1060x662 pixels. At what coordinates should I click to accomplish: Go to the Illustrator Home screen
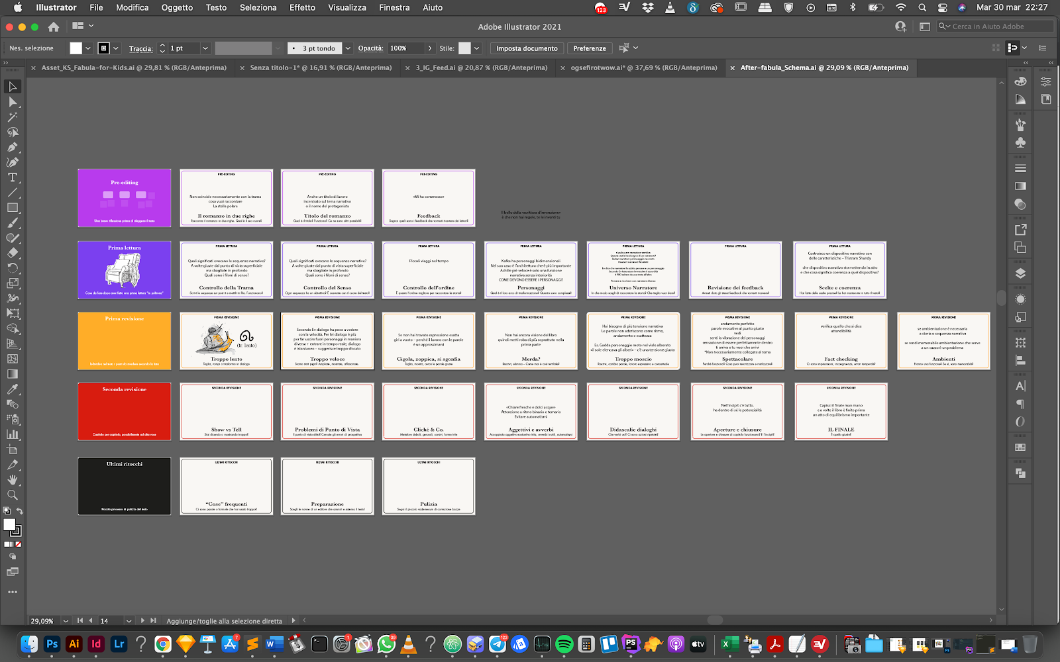[x=54, y=27]
